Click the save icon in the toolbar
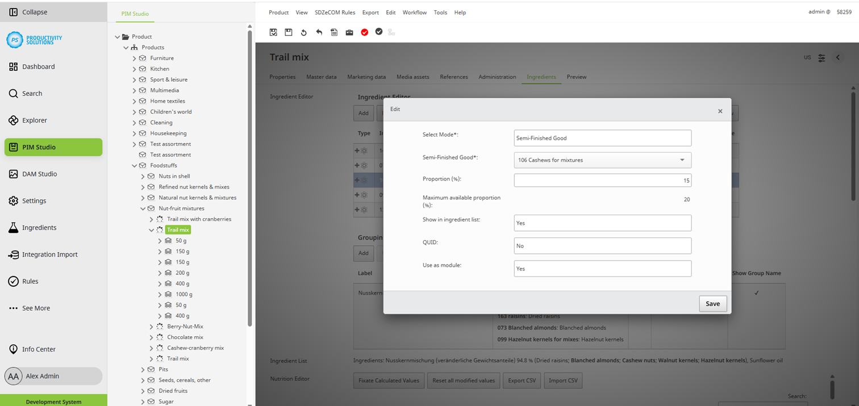 (289, 32)
